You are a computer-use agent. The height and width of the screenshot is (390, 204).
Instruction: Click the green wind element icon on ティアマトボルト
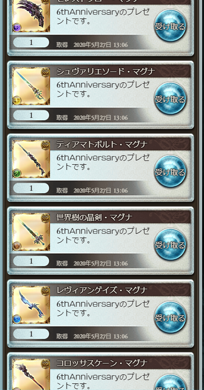click(x=17, y=173)
